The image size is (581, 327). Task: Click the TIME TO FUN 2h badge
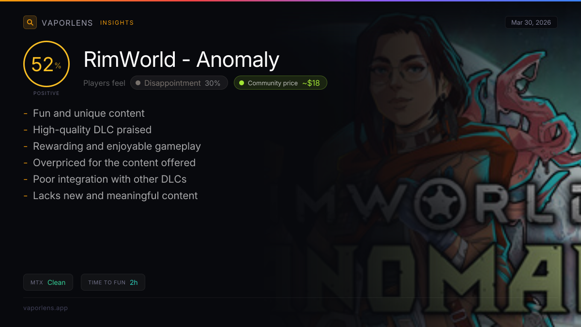pos(113,282)
